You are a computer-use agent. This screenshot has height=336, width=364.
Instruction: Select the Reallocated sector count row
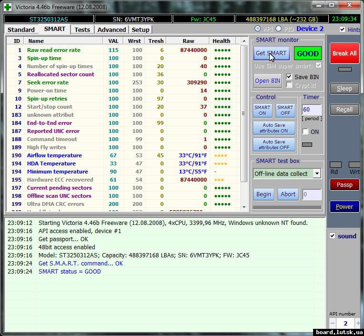coord(60,74)
